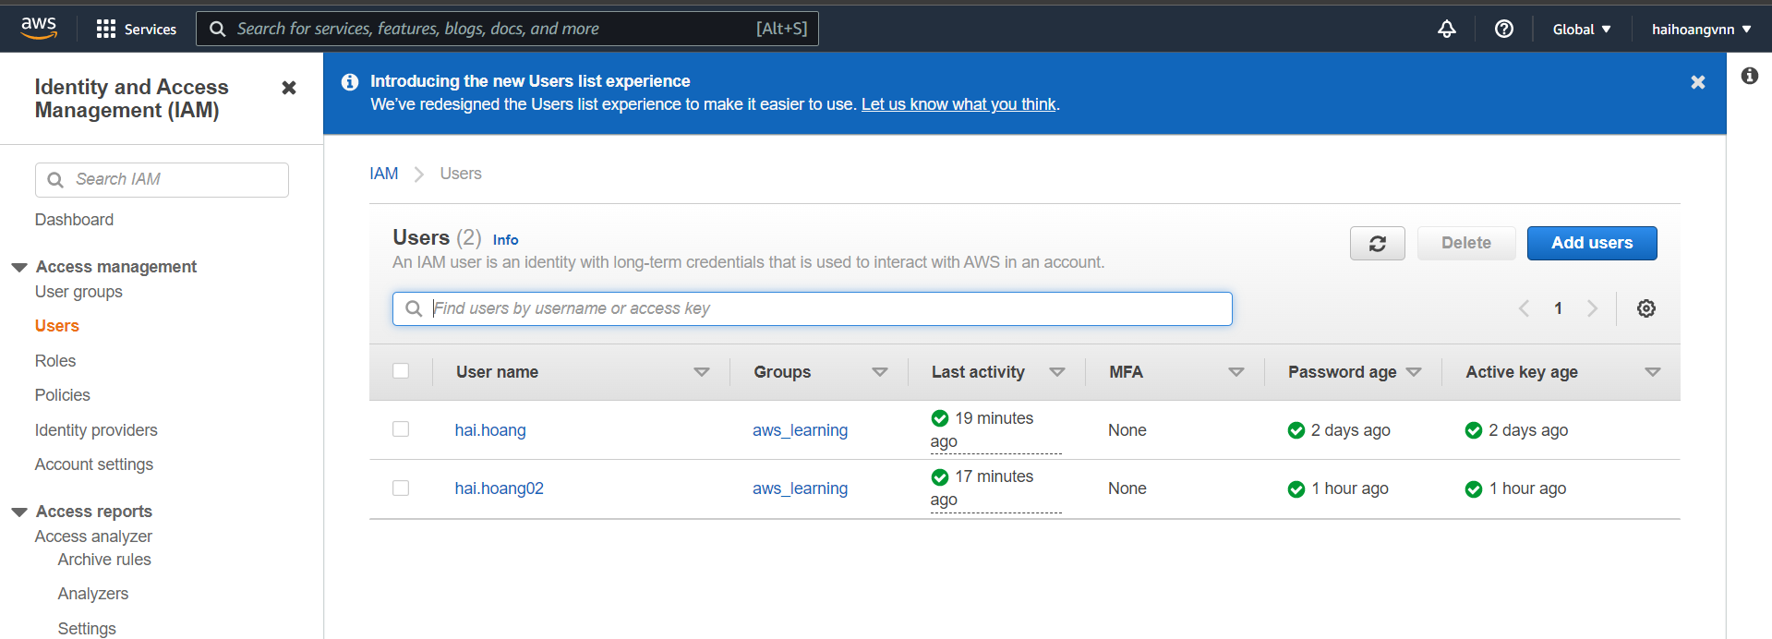Open Policies in the sidebar
1772x639 pixels.
point(63,395)
